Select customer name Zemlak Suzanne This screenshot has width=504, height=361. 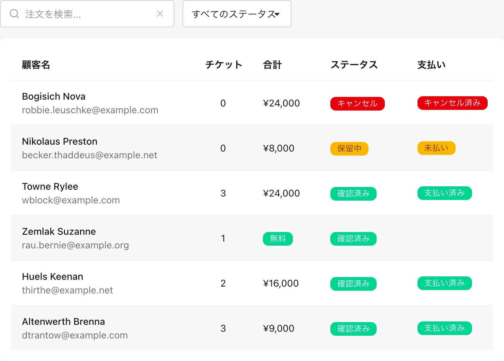point(59,232)
